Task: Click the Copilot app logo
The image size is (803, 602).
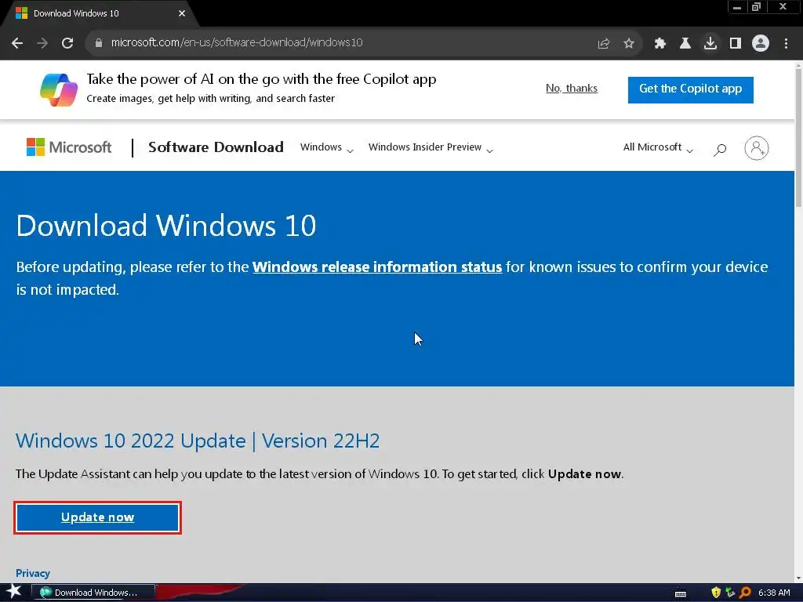Action: coord(59,89)
